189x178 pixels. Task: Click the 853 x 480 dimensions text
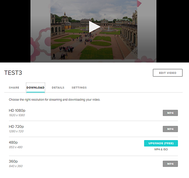pos(16,147)
